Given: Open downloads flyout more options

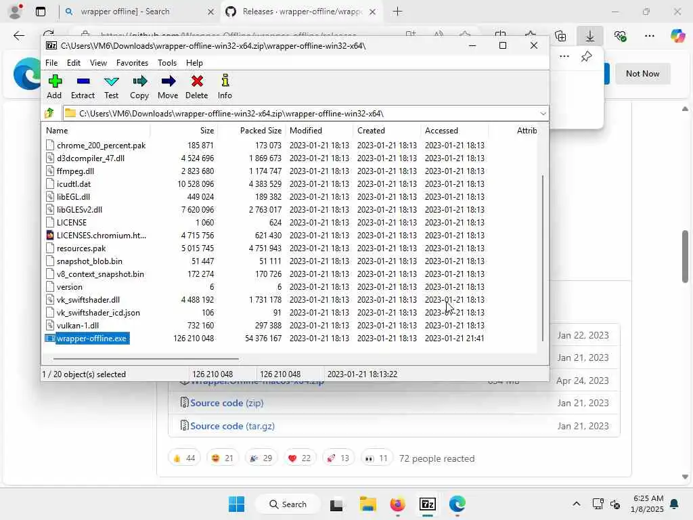Looking at the screenshot, I should [564, 57].
